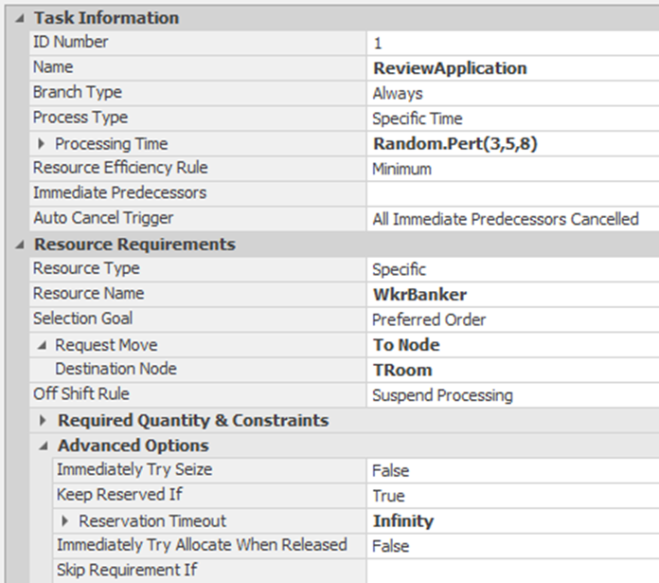
Task: Select Immediately Try Allocate When Released label
Action: (202, 545)
